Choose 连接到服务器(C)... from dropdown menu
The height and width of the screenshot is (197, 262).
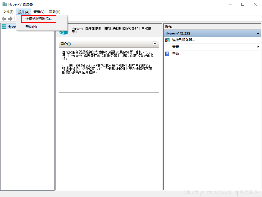click(39, 19)
